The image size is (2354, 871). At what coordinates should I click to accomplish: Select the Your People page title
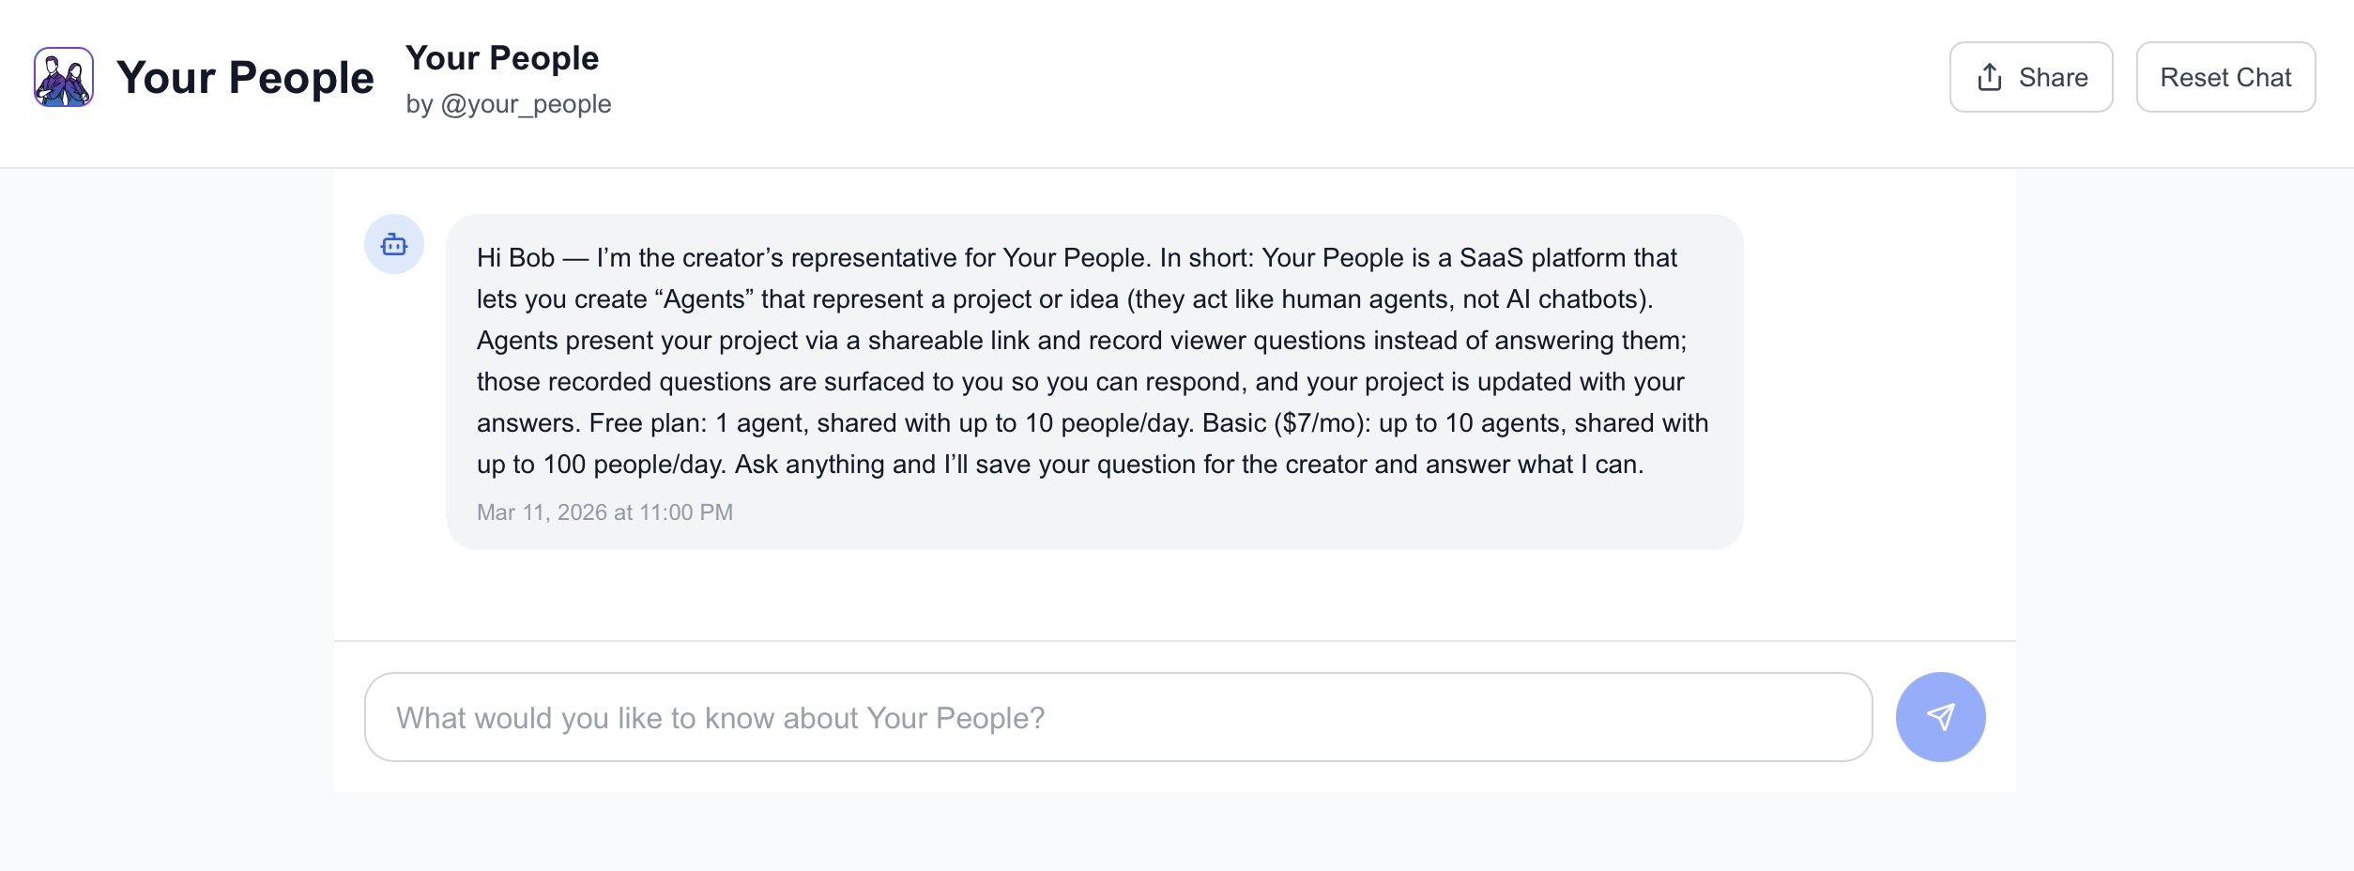click(x=502, y=57)
